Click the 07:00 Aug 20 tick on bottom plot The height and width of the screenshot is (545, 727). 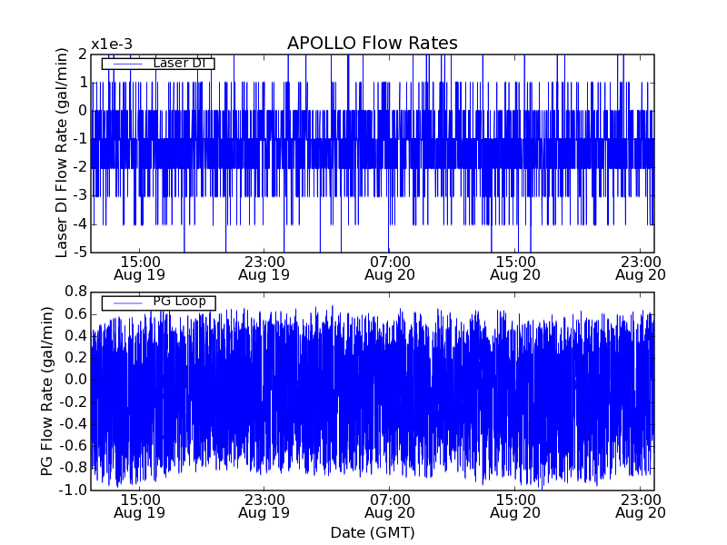[390, 505]
